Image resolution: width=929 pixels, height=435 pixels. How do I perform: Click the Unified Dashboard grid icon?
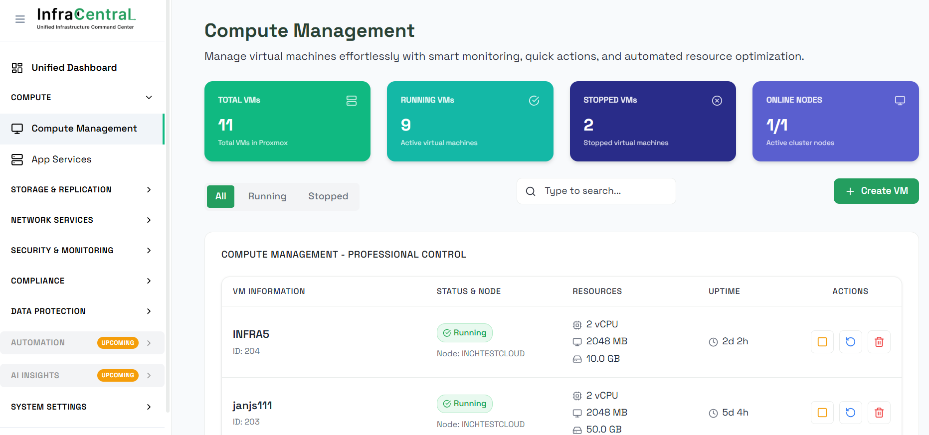point(17,68)
